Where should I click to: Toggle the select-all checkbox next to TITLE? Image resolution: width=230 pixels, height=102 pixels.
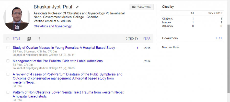click(8, 39)
